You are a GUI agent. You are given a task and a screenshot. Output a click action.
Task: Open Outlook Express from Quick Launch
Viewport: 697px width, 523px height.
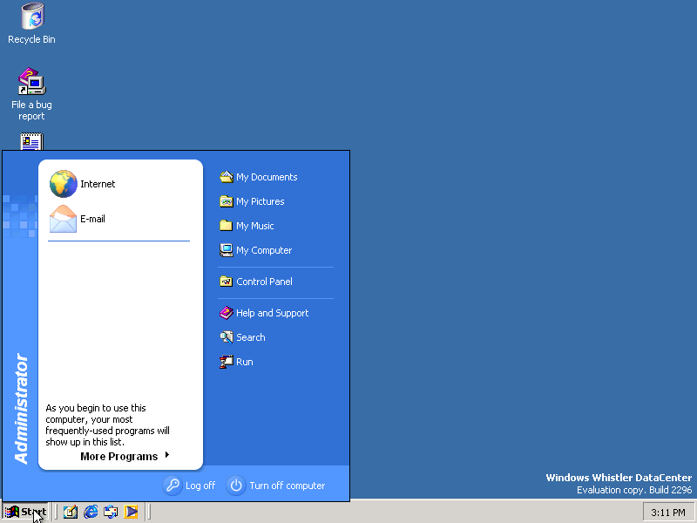pos(111,512)
